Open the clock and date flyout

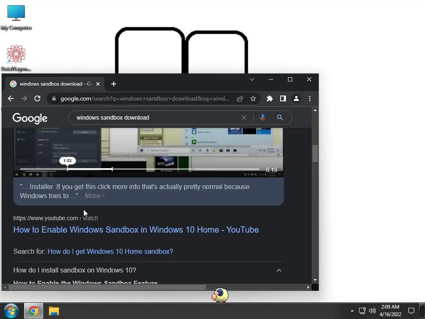click(390, 311)
